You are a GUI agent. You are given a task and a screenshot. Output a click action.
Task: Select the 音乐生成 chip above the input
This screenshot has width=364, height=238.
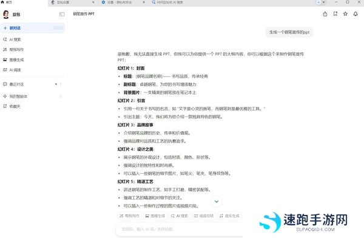(229, 216)
